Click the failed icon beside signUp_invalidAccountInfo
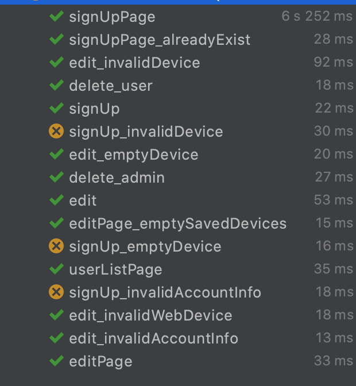The image size is (356, 386). 56,292
